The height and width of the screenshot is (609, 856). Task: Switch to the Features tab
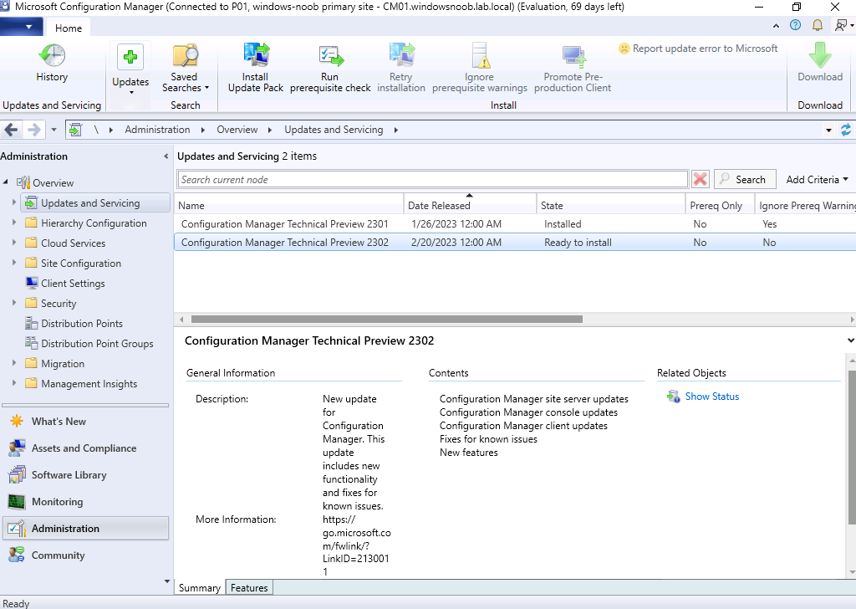(249, 588)
